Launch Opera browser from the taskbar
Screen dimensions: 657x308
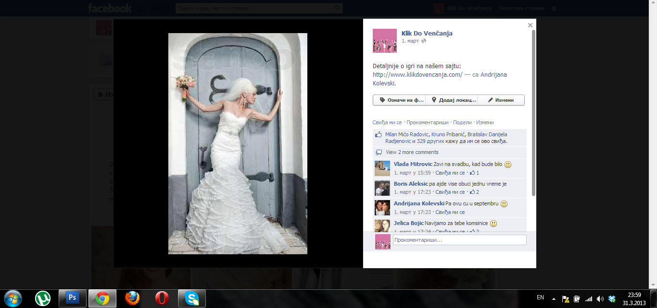(162, 298)
